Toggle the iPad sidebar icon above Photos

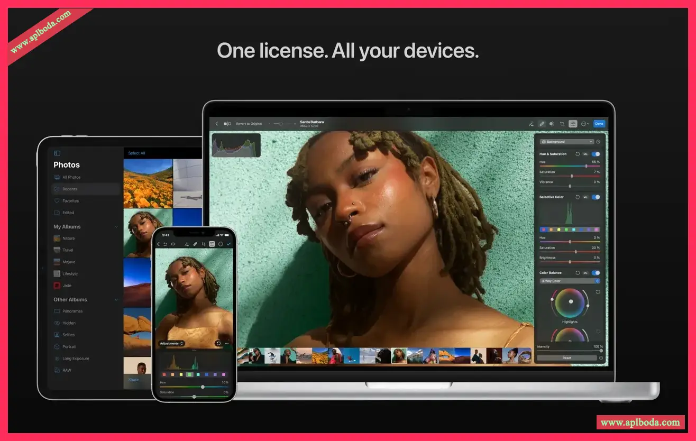(57, 153)
